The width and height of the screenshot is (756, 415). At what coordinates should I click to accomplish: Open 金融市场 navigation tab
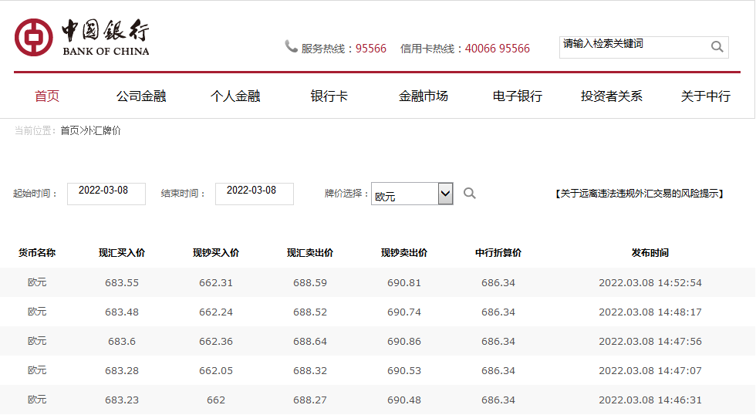point(424,96)
